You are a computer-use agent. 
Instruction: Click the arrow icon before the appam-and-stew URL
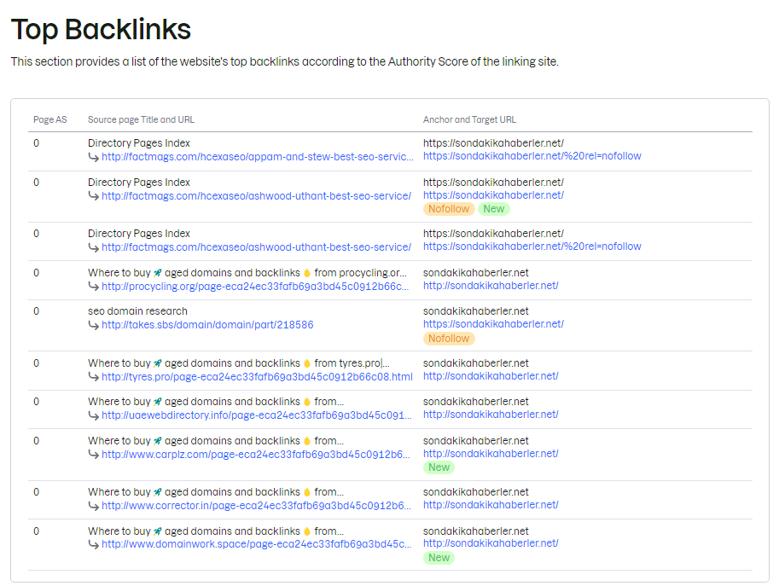click(93, 157)
